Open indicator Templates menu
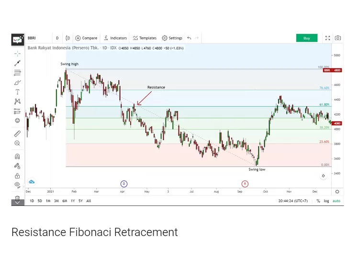359x259 pixels. point(145,38)
